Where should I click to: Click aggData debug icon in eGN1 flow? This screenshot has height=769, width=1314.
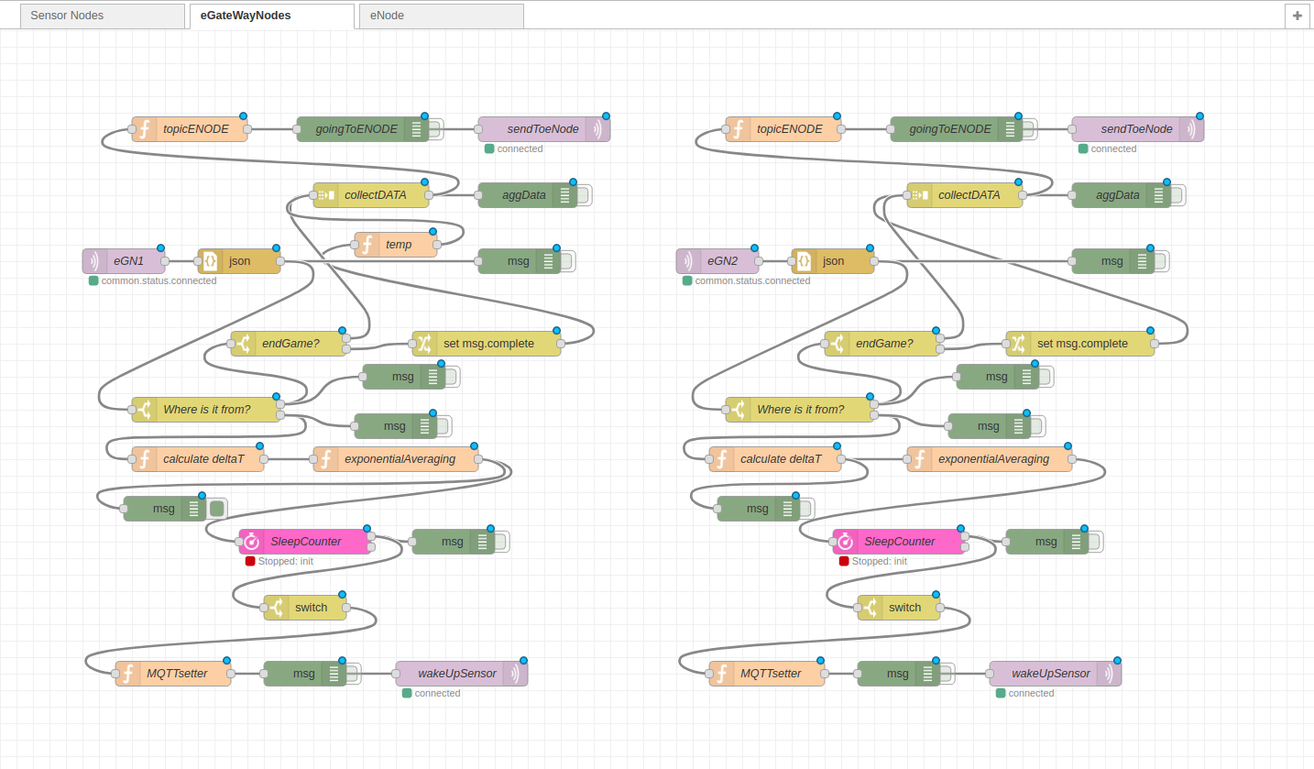[x=565, y=195]
